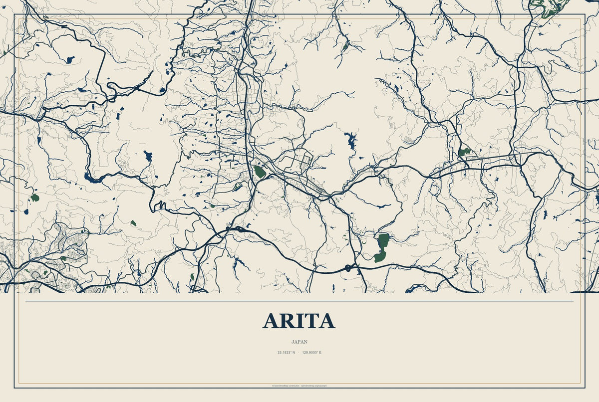Click the "ARITA" title text
The width and height of the screenshot is (599, 402).
[x=299, y=321]
